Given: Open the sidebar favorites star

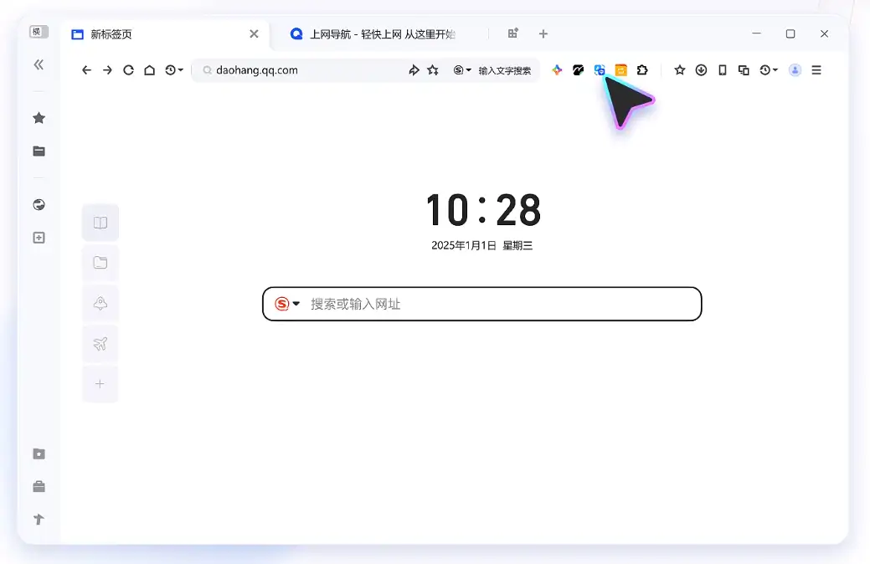Looking at the screenshot, I should point(39,117).
